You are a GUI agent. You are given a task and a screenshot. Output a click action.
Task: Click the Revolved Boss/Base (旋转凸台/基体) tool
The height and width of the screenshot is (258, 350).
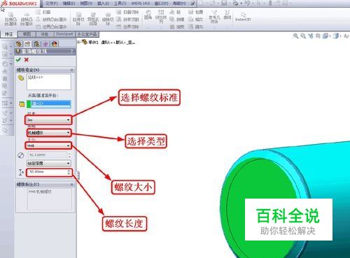point(27,20)
